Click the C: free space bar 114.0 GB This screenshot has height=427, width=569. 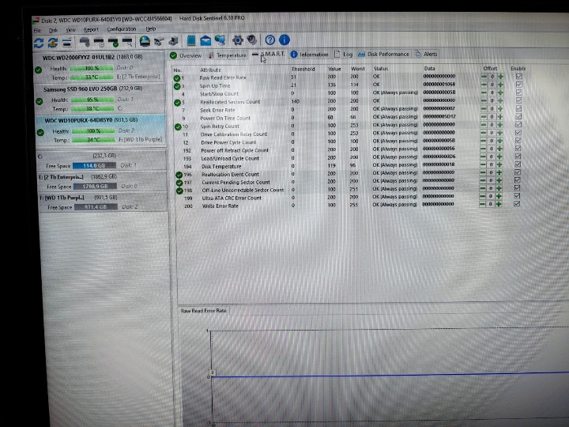94,165
